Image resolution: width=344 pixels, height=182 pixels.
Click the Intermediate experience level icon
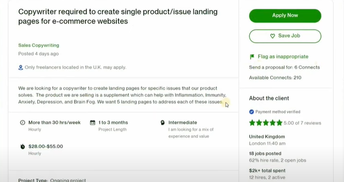click(x=163, y=123)
